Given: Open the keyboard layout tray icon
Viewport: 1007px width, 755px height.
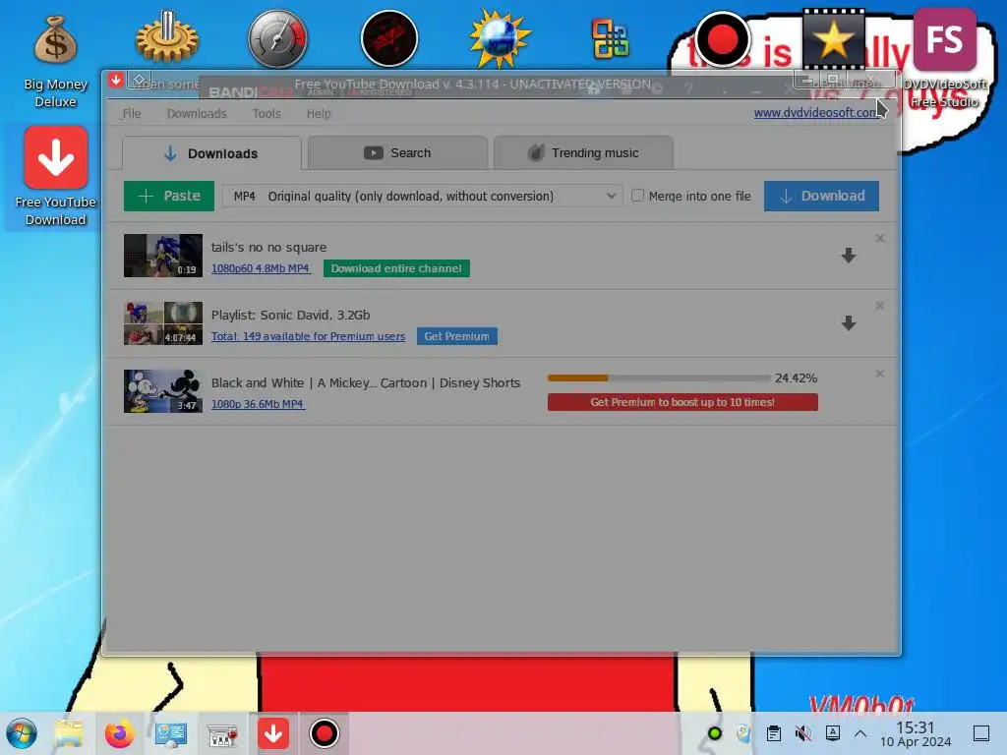Looking at the screenshot, I should point(832,732).
